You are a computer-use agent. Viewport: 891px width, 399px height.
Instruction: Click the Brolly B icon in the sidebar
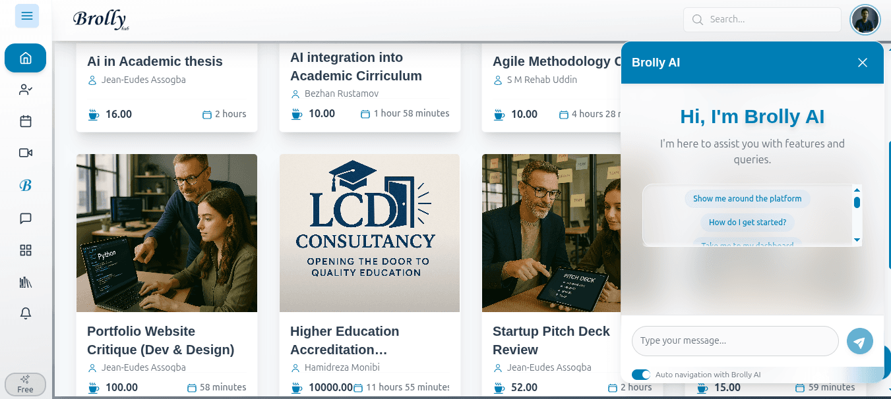coord(25,186)
